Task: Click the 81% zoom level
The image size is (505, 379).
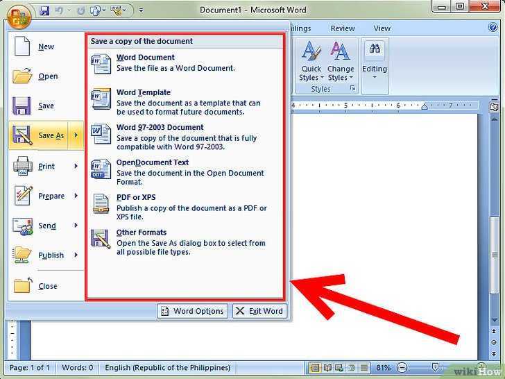Action: [x=383, y=368]
